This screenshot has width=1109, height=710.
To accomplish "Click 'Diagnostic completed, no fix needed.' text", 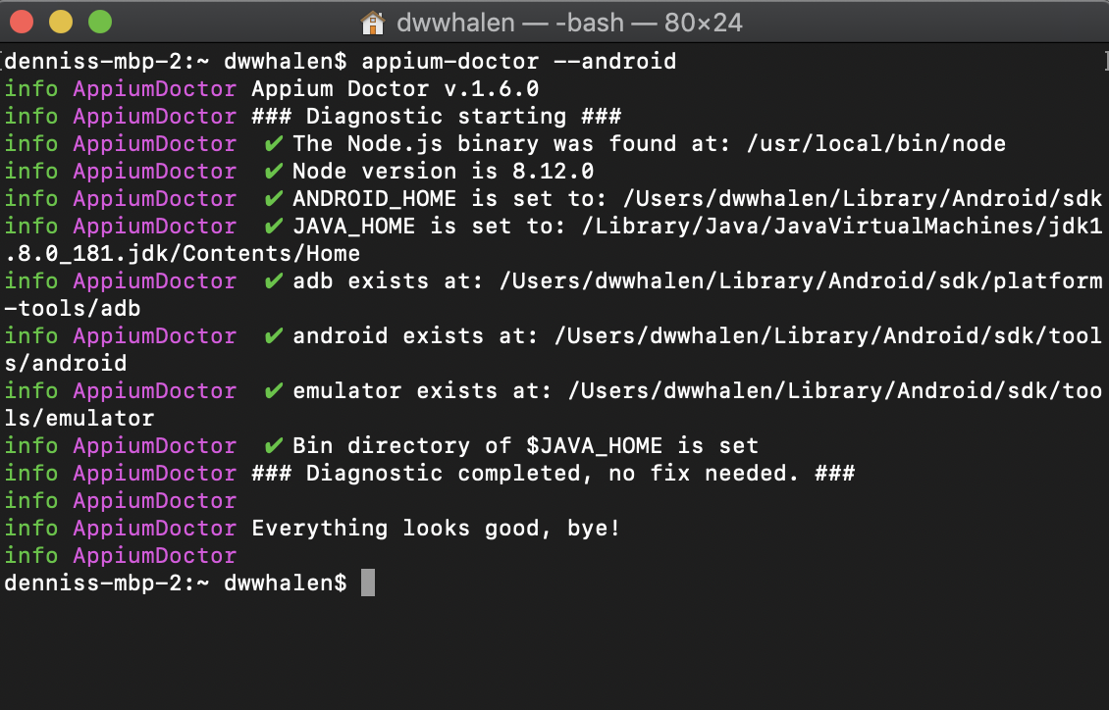I will [x=554, y=474].
